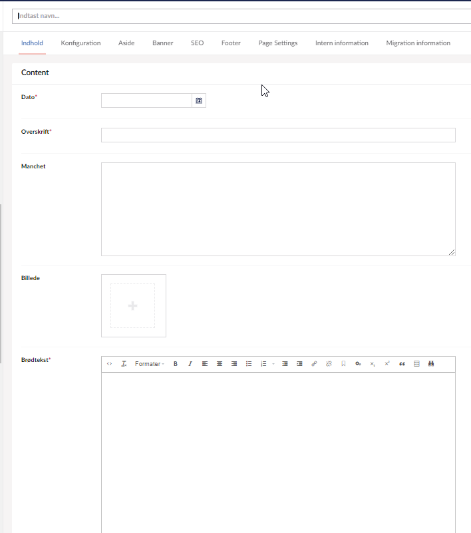The width and height of the screenshot is (471, 533).
Task: Click the Overskrift text field
Action: click(278, 135)
